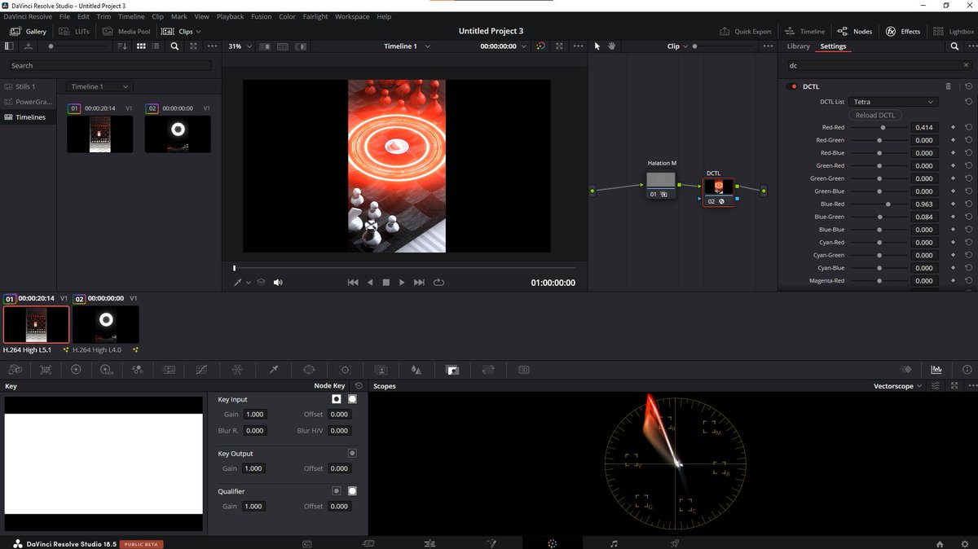Viewport: 978px width, 549px height.
Task: Mute viewer audio speaker icon
Action: click(x=277, y=283)
